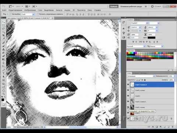Click the lock all padlock icon

145,80
